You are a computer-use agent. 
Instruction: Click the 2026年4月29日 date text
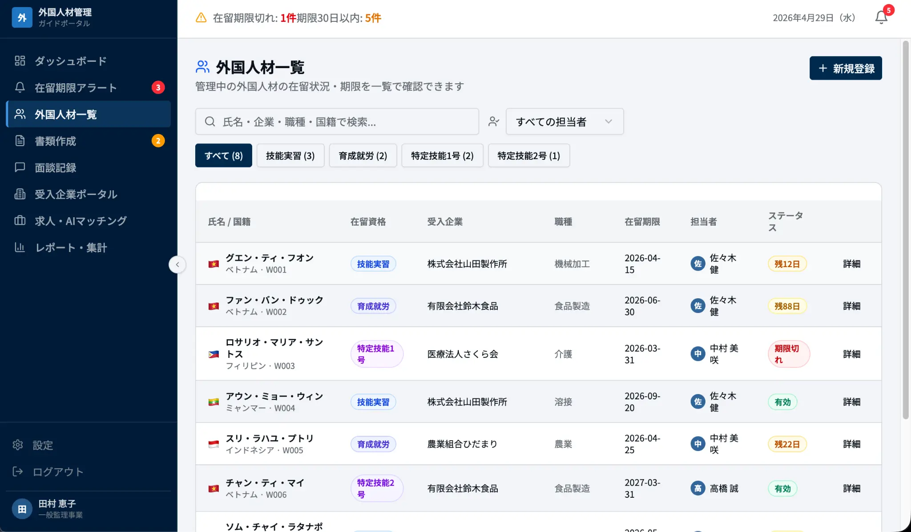point(814,18)
